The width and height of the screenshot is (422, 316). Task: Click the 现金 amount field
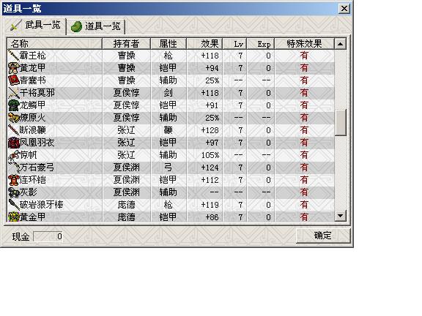(48, 236)
